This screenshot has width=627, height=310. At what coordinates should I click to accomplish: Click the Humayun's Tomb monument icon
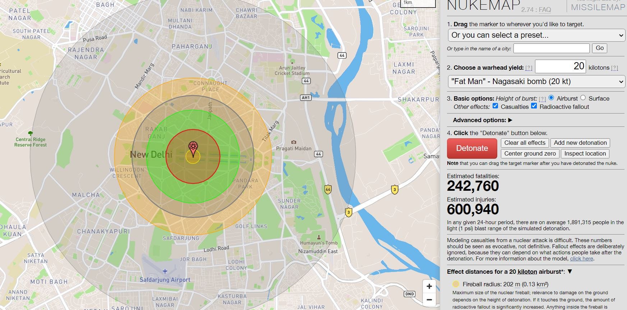319,237
